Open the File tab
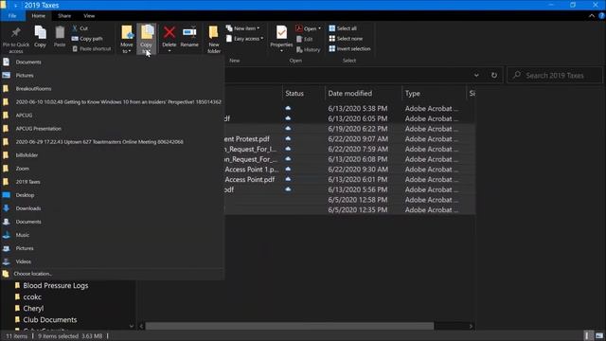The height and width of the screenshot is (341, 606). (12, 16)
